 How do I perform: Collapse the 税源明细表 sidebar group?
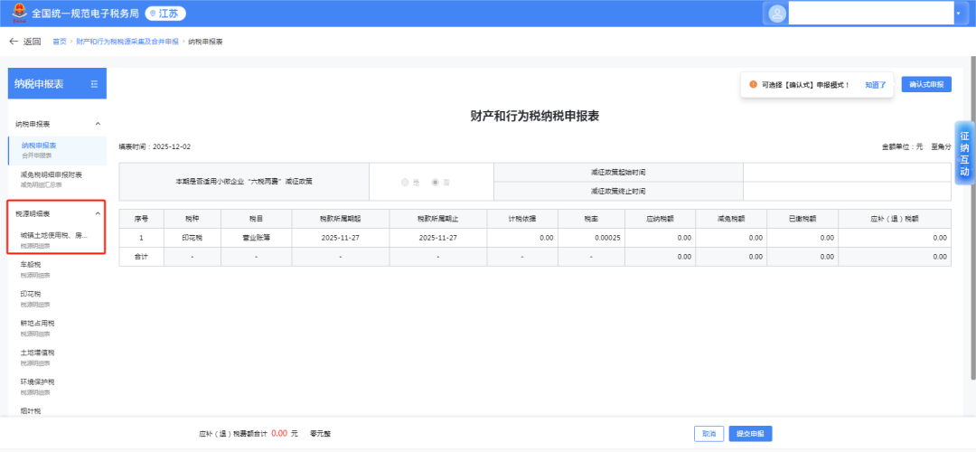click(x=98, y=213)
